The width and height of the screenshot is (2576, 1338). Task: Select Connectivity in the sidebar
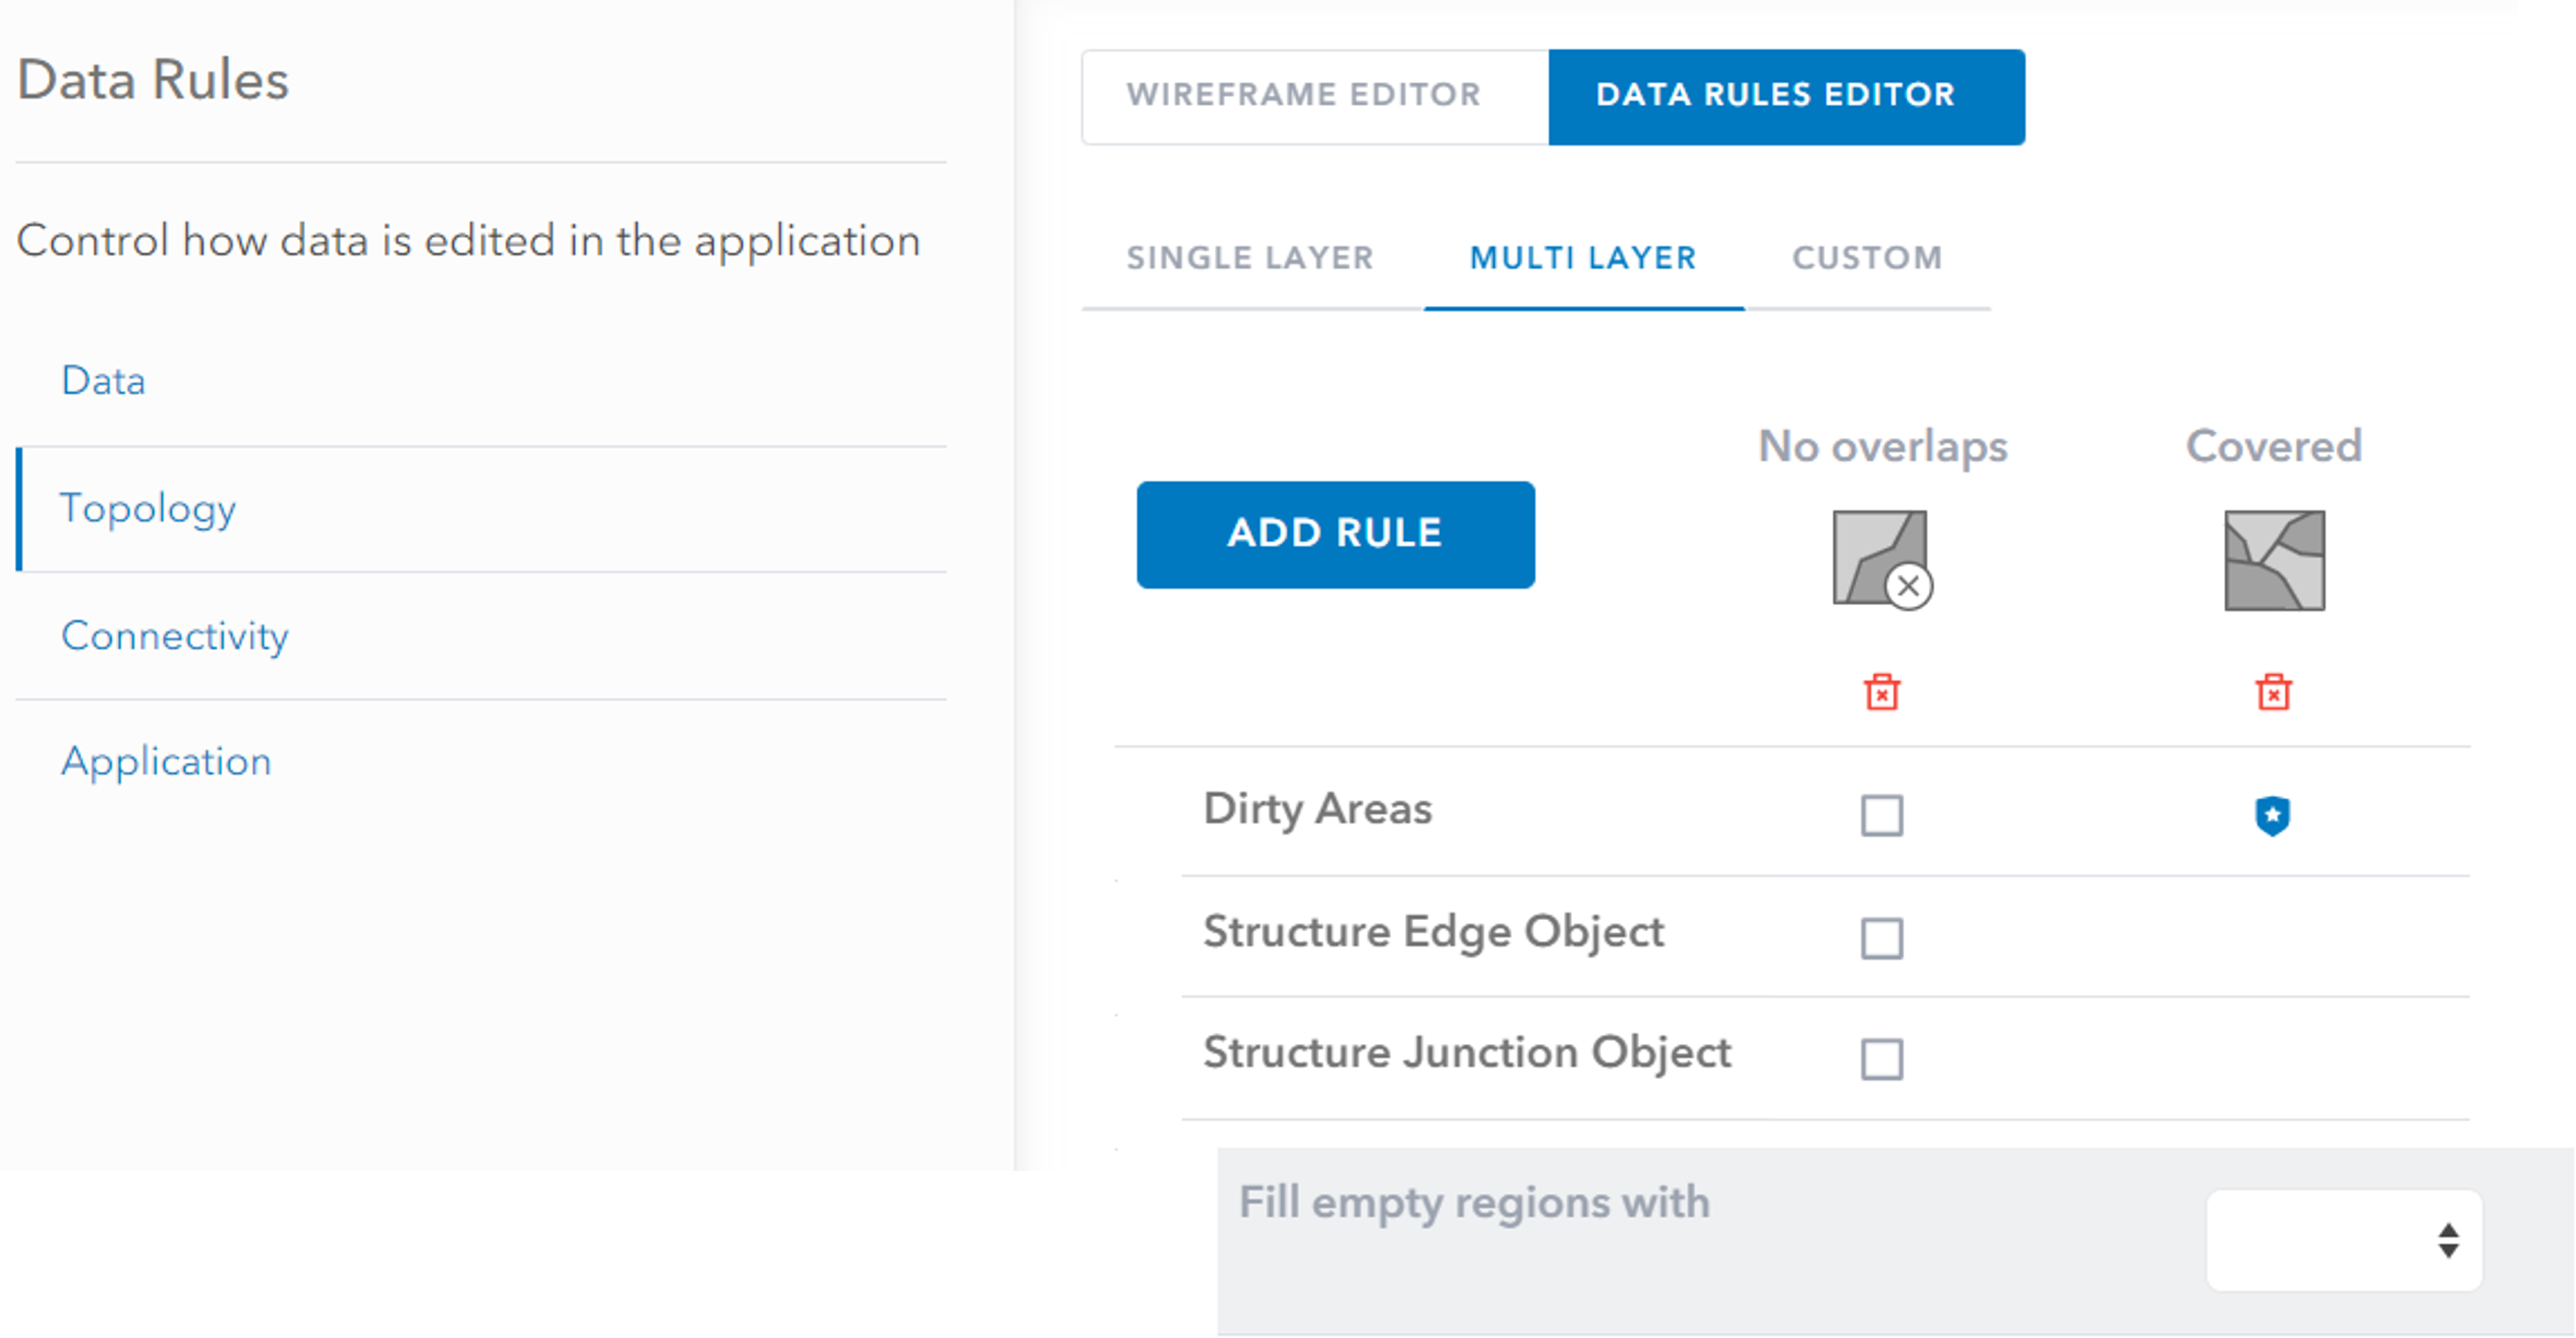click(x=174, y=636)
